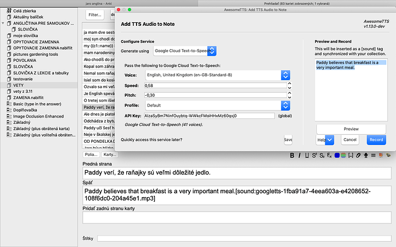Record audio with the microphone icon
Image resolution: width=396 pixels, height=247 pixels.
(x=366, y=155)
